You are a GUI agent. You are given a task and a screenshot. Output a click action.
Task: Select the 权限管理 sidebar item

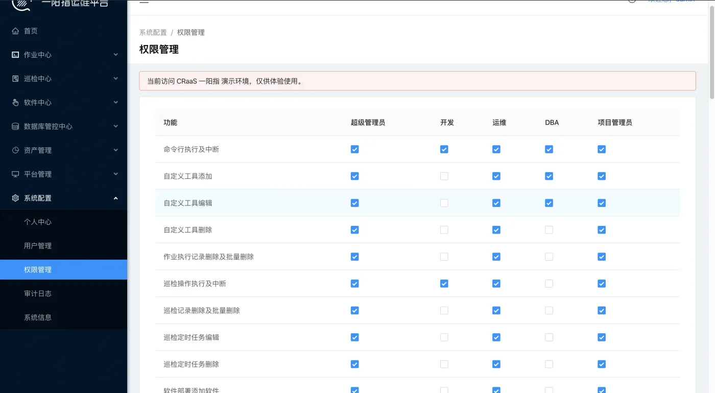(x=63, y=270)
